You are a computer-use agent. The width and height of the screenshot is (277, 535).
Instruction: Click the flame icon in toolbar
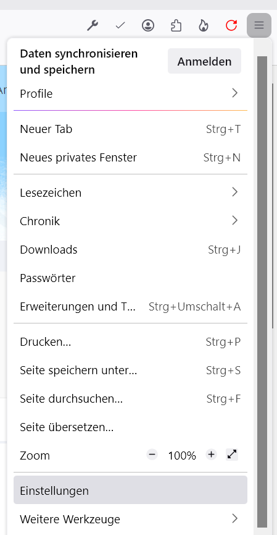click(204, 25)
